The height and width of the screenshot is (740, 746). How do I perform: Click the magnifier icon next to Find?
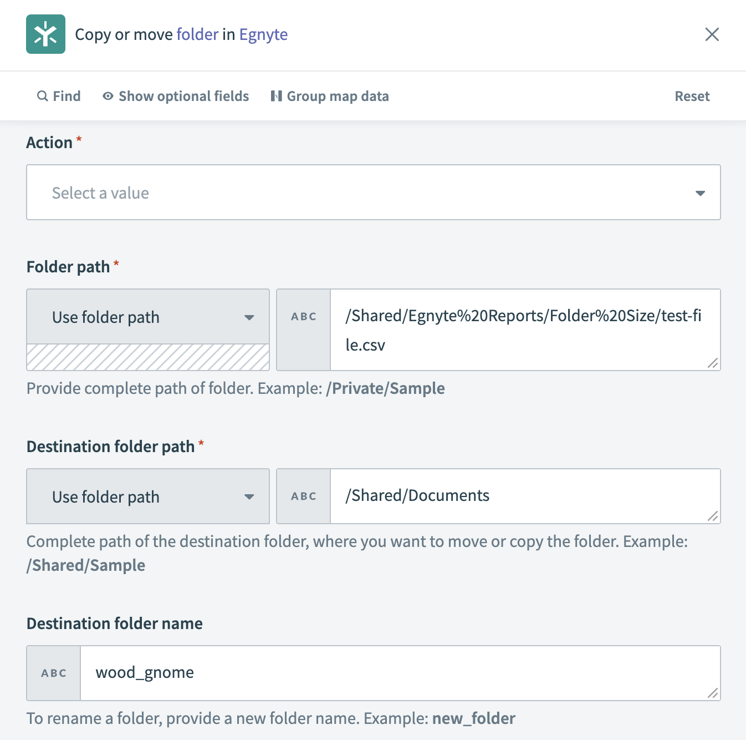(42, 96)
